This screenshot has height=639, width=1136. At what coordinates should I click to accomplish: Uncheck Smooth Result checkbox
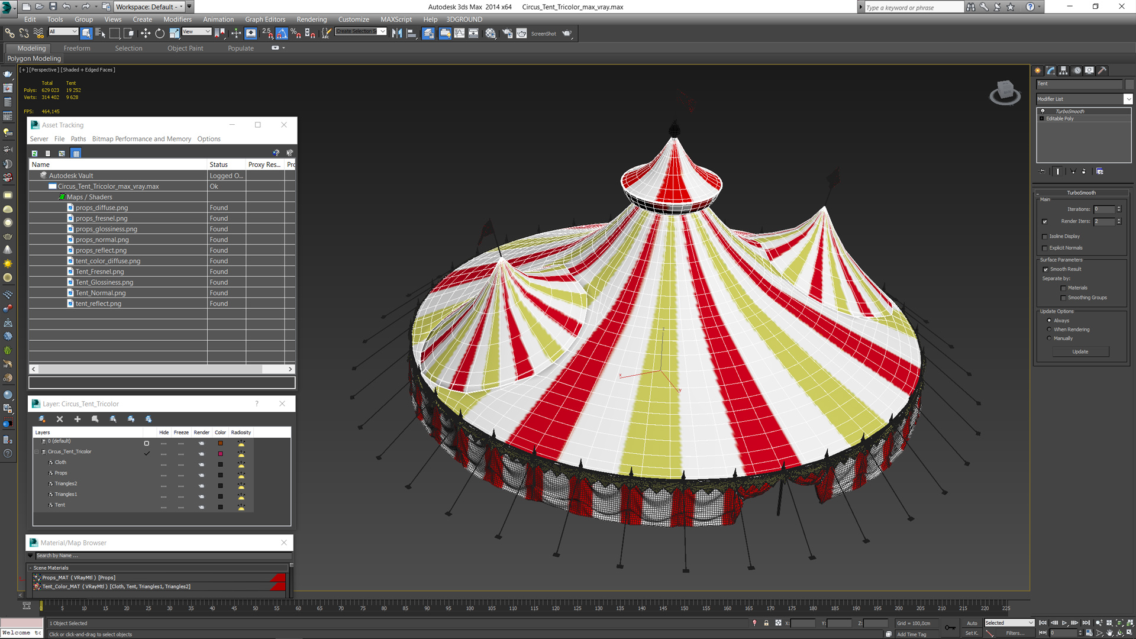(x=1045, y=269)
